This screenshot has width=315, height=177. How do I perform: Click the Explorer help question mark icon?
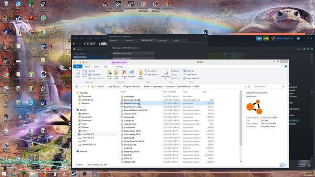285,66
